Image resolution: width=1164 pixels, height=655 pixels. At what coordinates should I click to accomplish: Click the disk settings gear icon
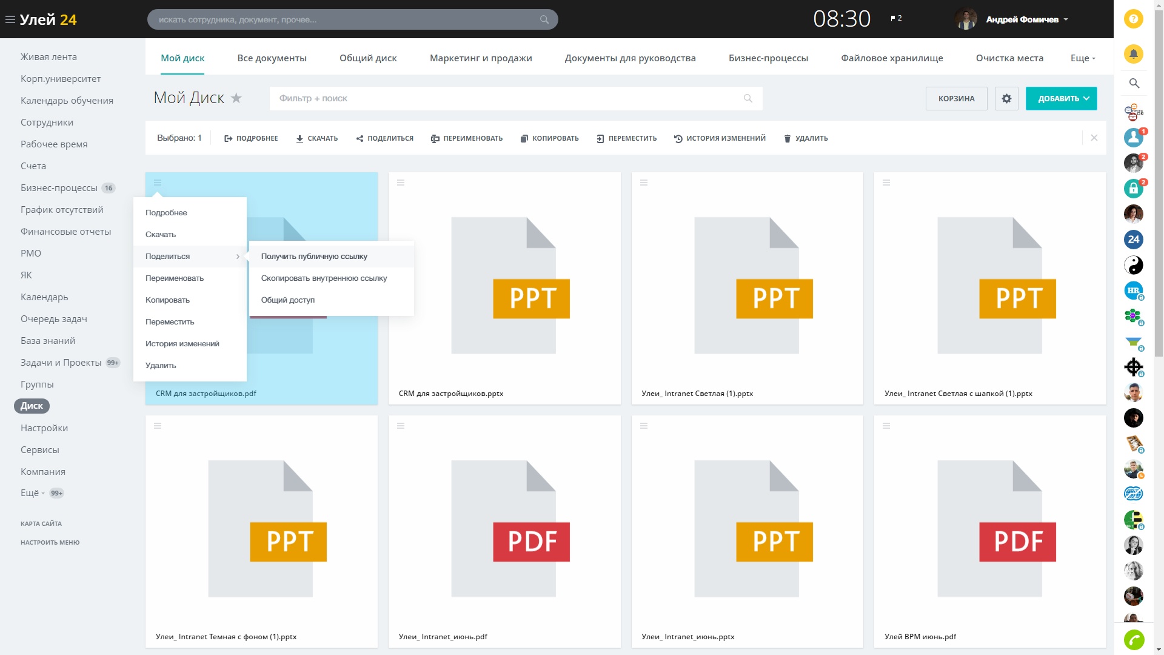[x=1006, y=98]
